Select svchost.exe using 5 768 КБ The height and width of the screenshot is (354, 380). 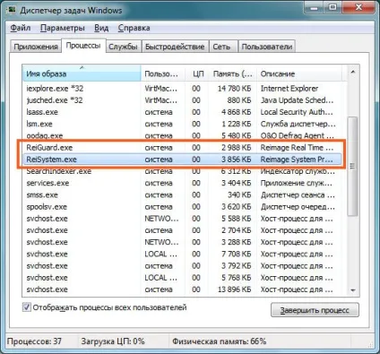(x=183, y=278)
